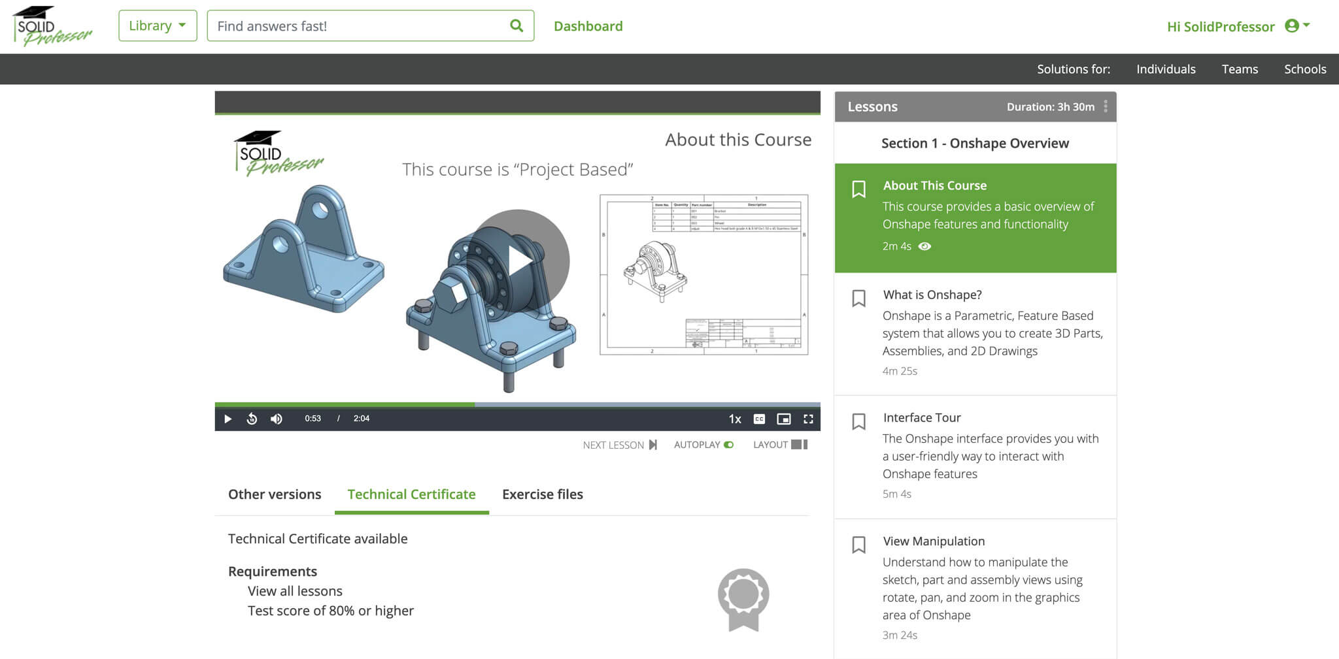The height and width of the screenshot is (659, 1339).
Task: Toggle closed captions
Action: (759, 419)
